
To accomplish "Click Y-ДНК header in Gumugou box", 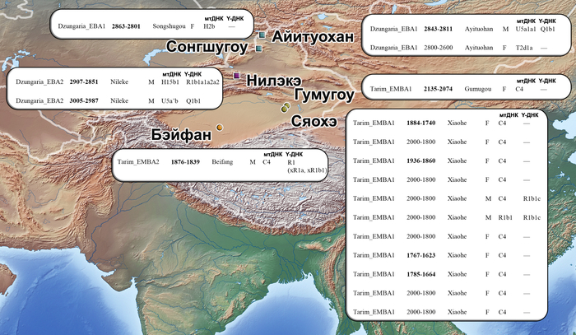I will (x=547, y=81).
